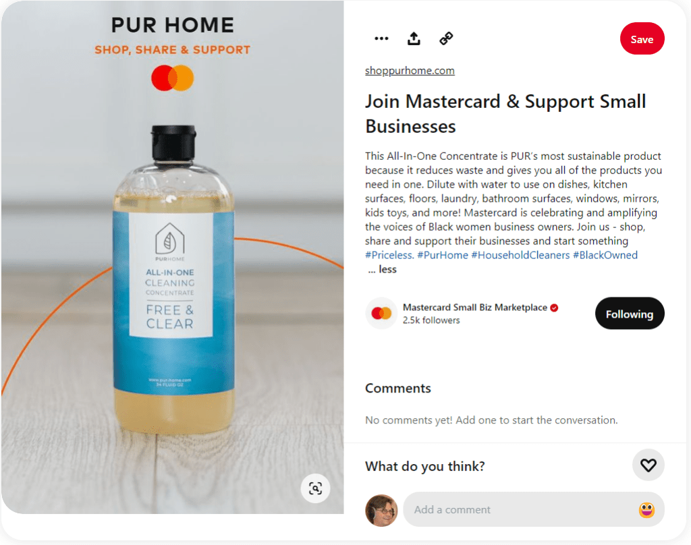The width and height of the screenshot is (691, 545).
Task: Click the verified badge next to Marketplace
Action: click(x=554, y=308)
